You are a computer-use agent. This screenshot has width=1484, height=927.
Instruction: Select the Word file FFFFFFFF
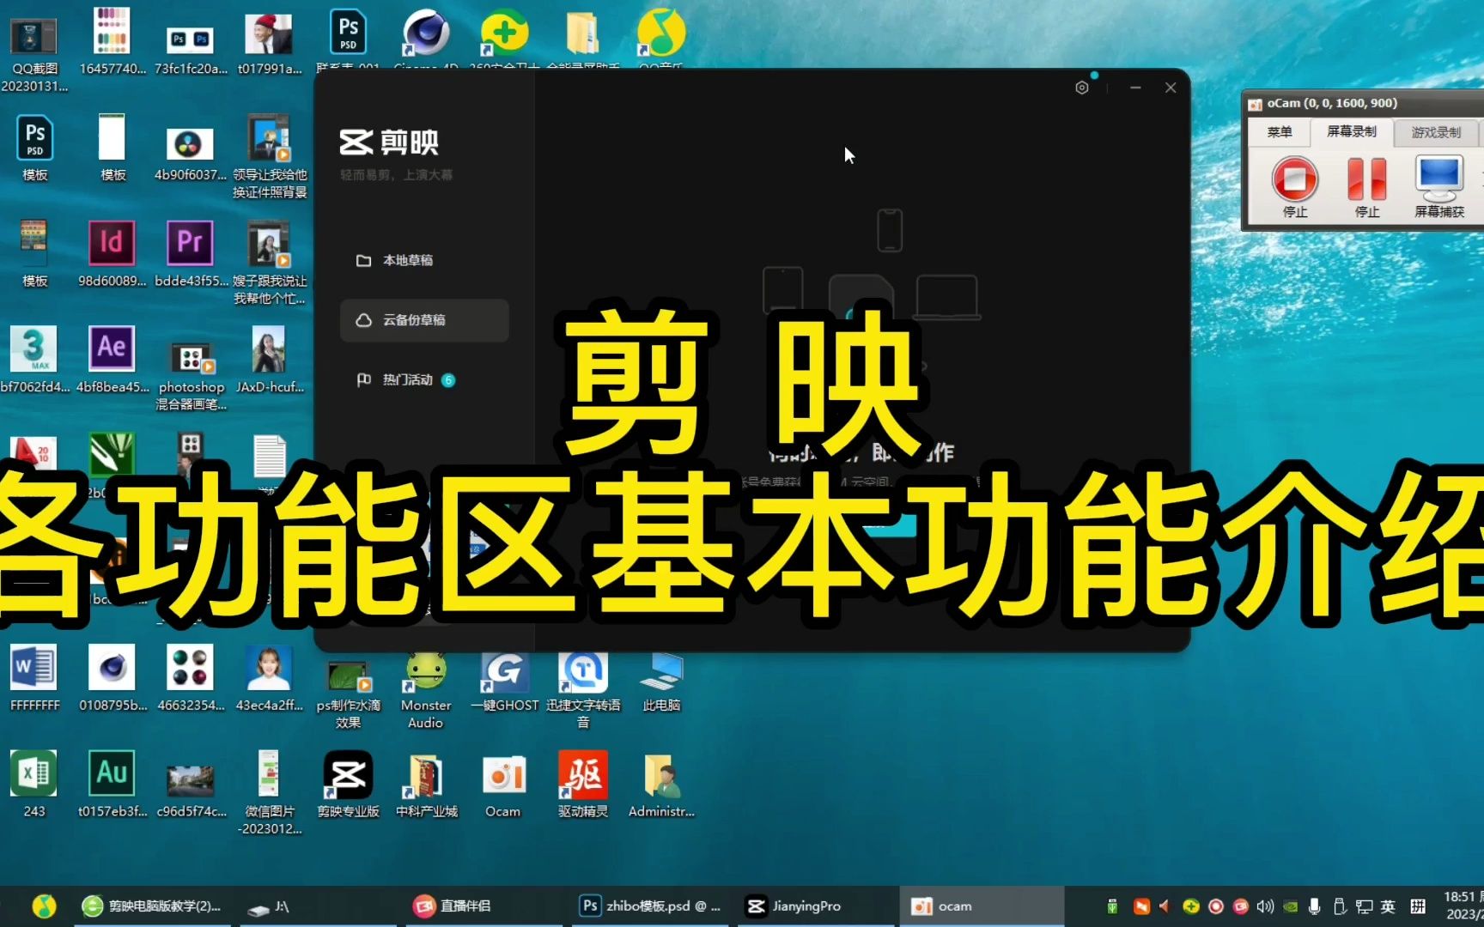(34, 678)
